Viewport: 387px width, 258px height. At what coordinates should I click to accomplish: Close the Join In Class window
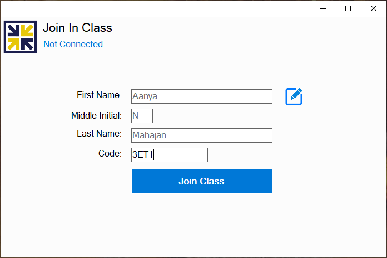pyautogui.click(x=374, y=8)
